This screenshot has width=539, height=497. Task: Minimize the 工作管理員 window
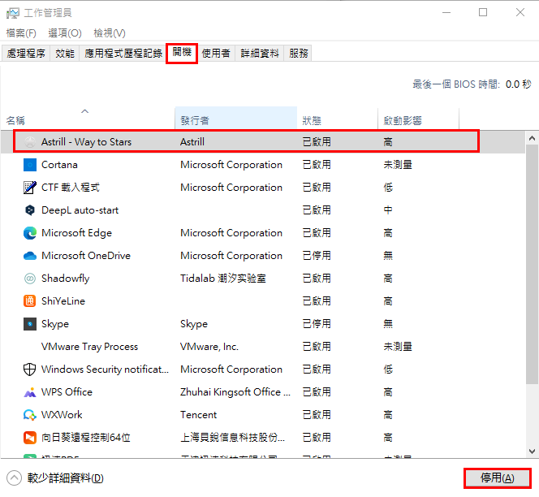coord(446,13)
